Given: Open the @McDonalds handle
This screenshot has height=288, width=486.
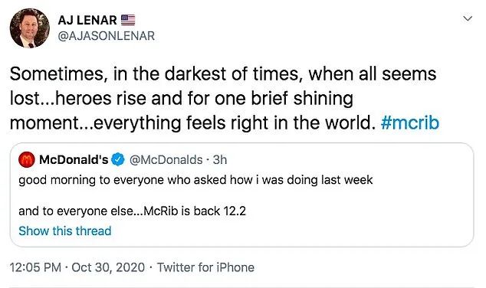Looking at the screenshot, I should (x=166, y=160).
